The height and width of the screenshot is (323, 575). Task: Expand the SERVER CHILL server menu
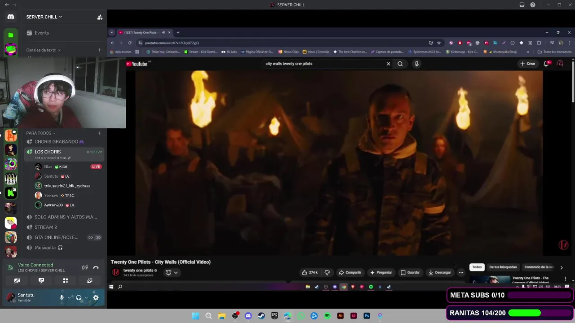tap(44, 17)
